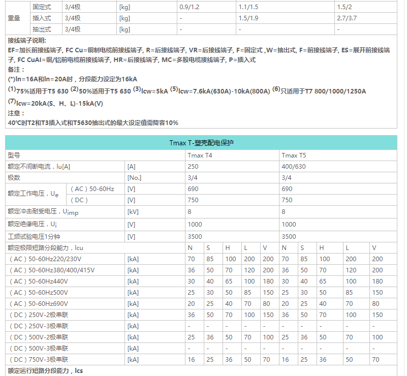The height and width of the screenshot is (376, 407).
Task: Select the "额定冲击耐受电压，Uimp" row label
Action: (43, 212)
